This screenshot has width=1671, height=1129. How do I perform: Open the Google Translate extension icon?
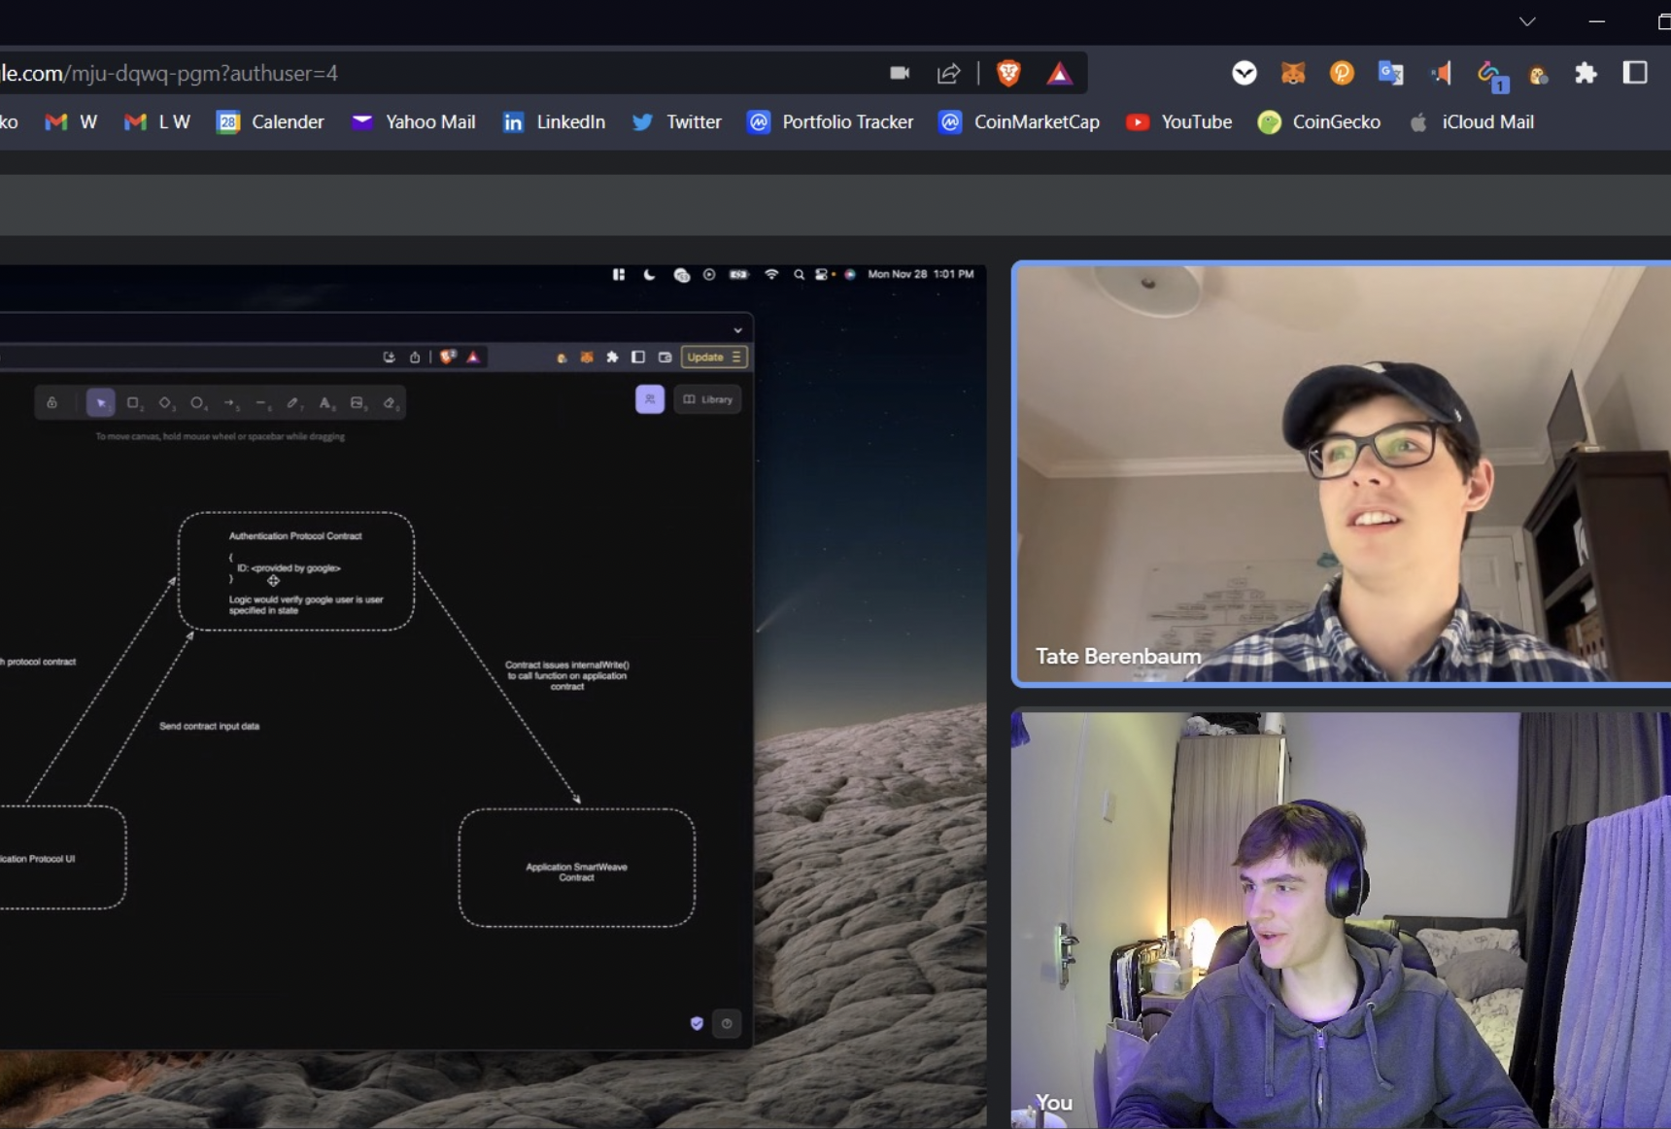tap(1390, 74)
